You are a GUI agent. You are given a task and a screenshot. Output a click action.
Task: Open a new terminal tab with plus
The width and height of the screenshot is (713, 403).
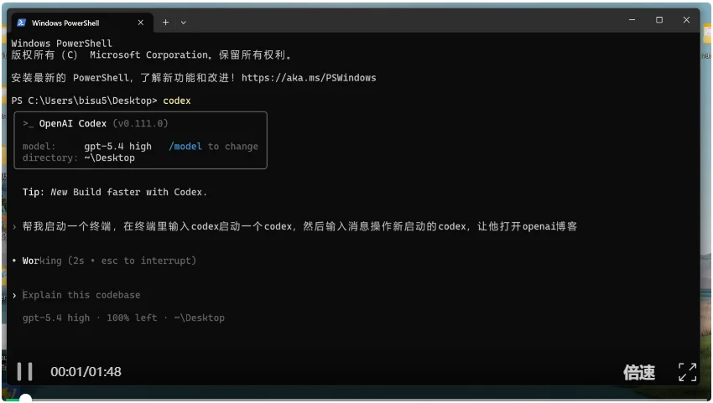pyautogui.click(x=165, y=22)
